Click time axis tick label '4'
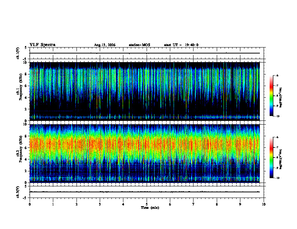The image size is (297, 229). pos(123,204)
